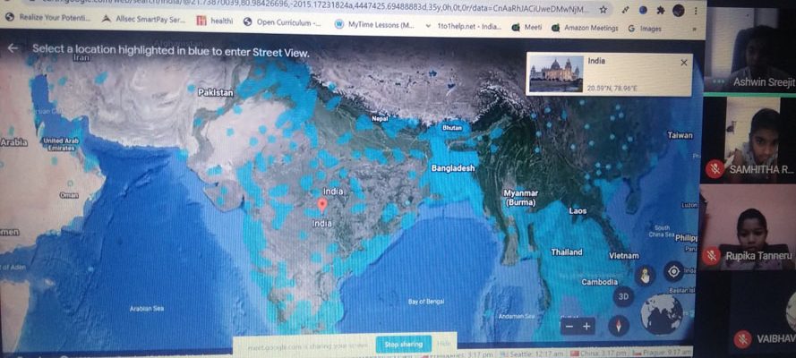
Task: Click the compass north icon
Action: [x=619, y=325]
